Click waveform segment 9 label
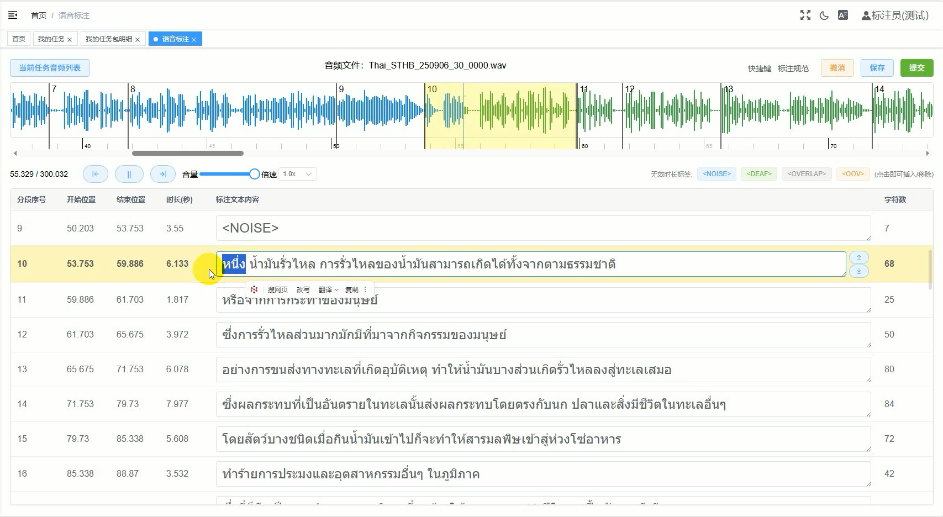The height and width of the screenshot is (517, 943). click(x=341, y=89)
